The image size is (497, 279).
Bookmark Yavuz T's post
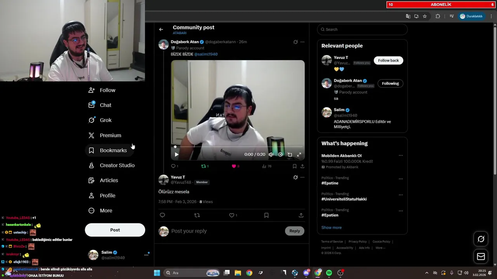(266, 215)
